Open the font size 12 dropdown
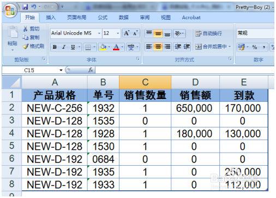This screenshot has height=198, width=276. click(118, 33)
